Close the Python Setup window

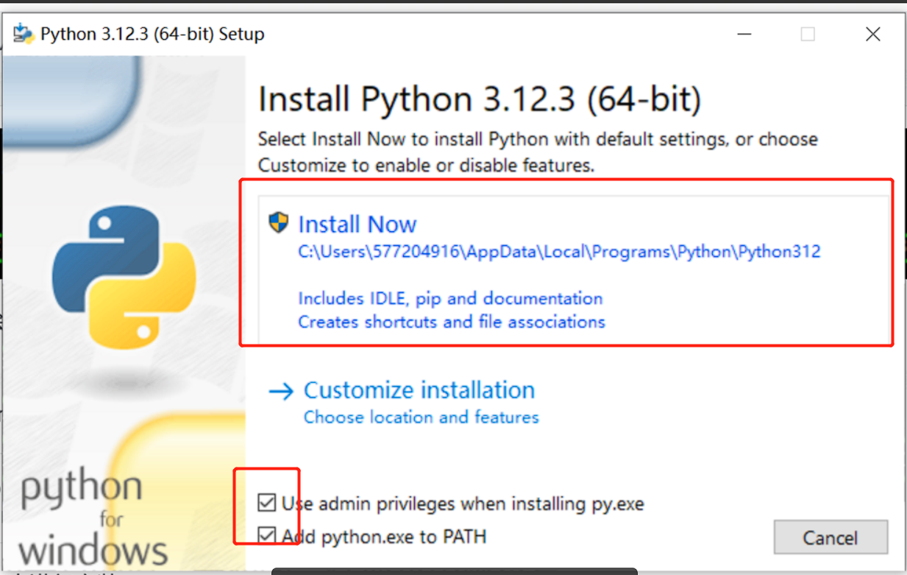pos(872,34)
